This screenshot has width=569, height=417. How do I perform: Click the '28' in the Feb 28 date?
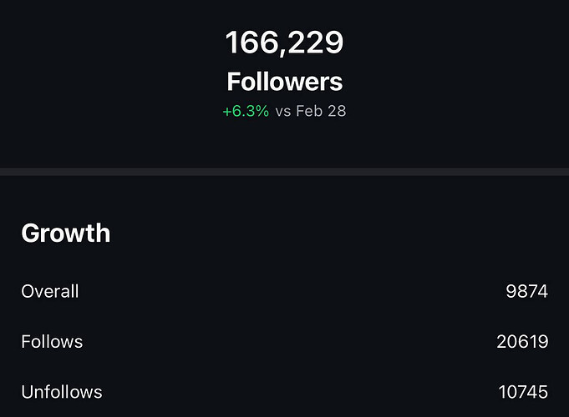point(337,111)
